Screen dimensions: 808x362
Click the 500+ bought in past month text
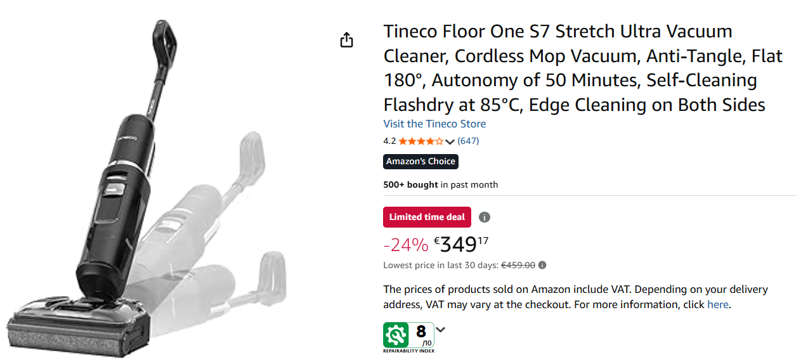pyautogui.click(x=440, y=184)
